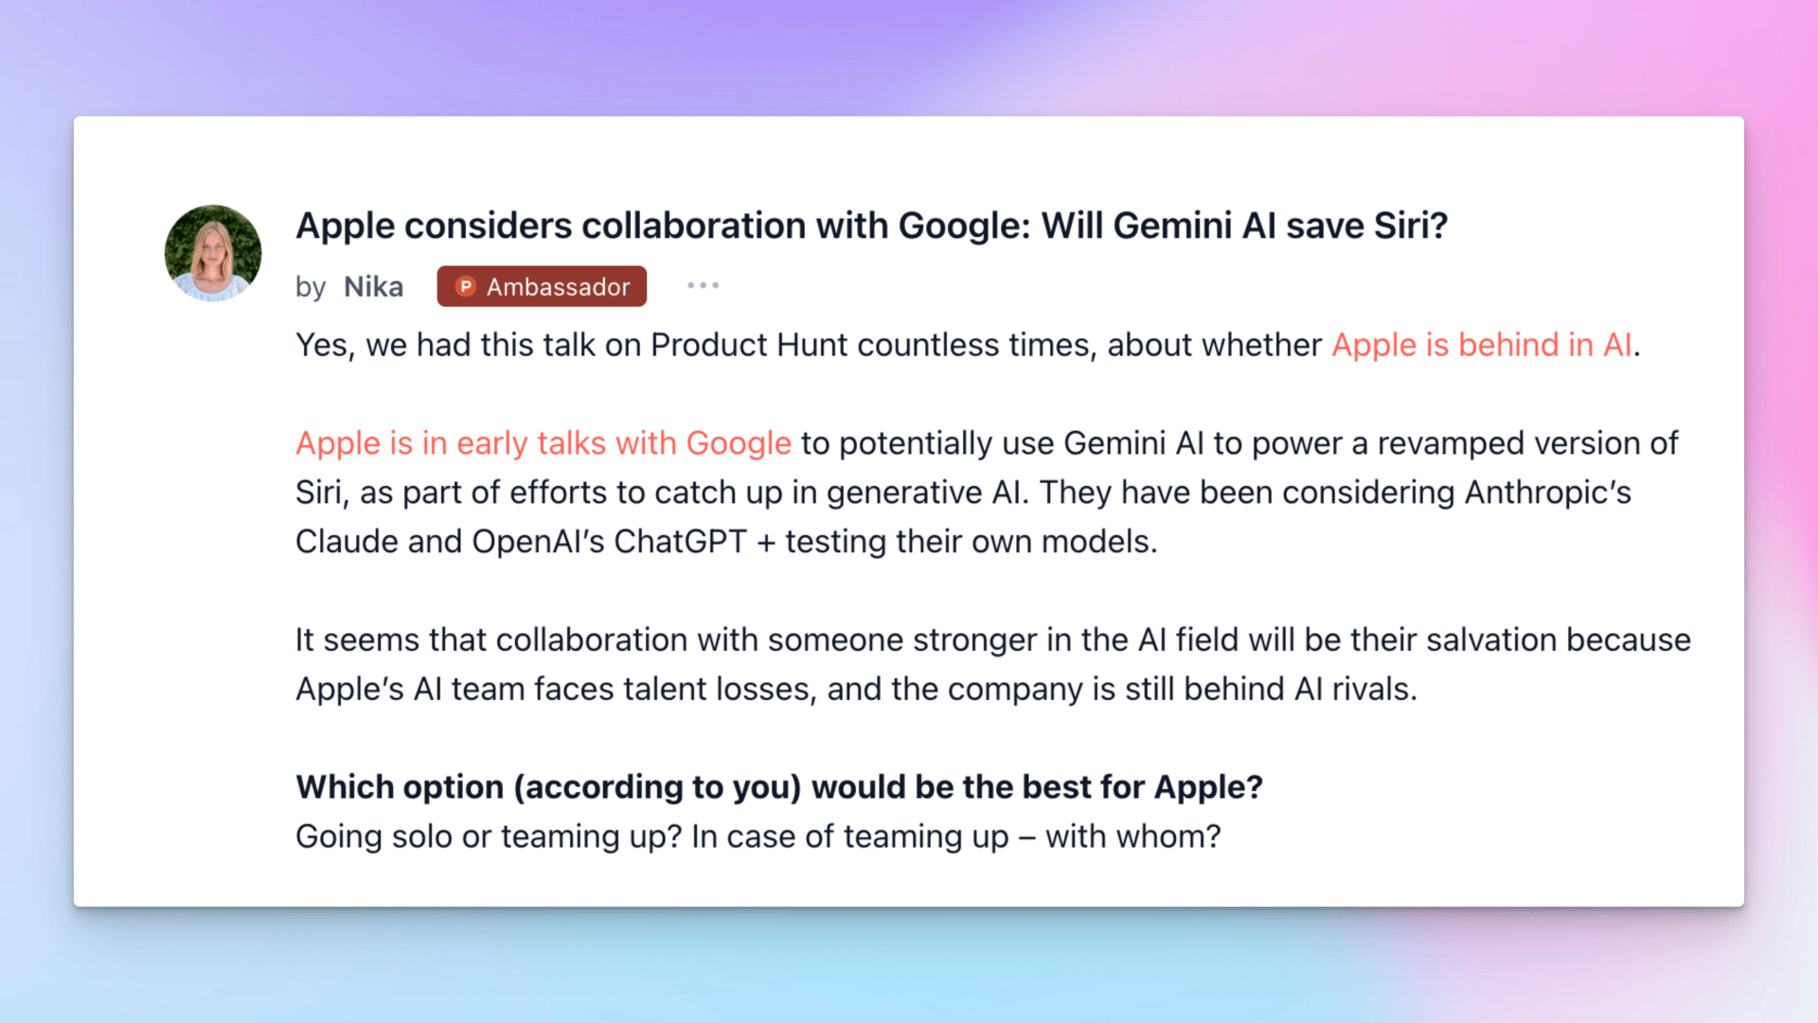Open the 'Apple is in early talks with Google' link
Viewport: 1818px width, 1023px height.
(544, 443)
